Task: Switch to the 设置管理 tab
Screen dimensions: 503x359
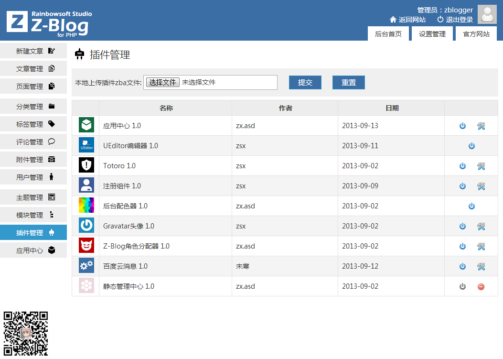Action: click(432, 33)
